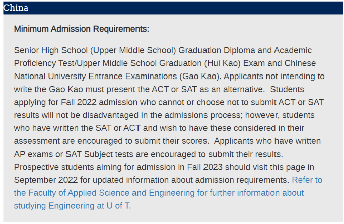
Task: Follow the 'Faculty of Applied Science and Engineering' link
Action: point(111,193)
